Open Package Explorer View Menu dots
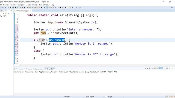The height and width of the screenshot is (98, 175). [x=11, y=13]
